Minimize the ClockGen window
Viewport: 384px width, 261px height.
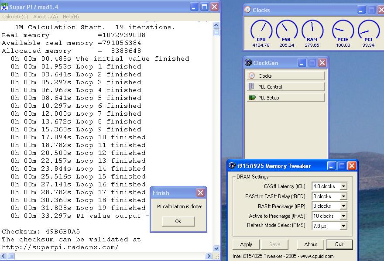tap(302, 63)
